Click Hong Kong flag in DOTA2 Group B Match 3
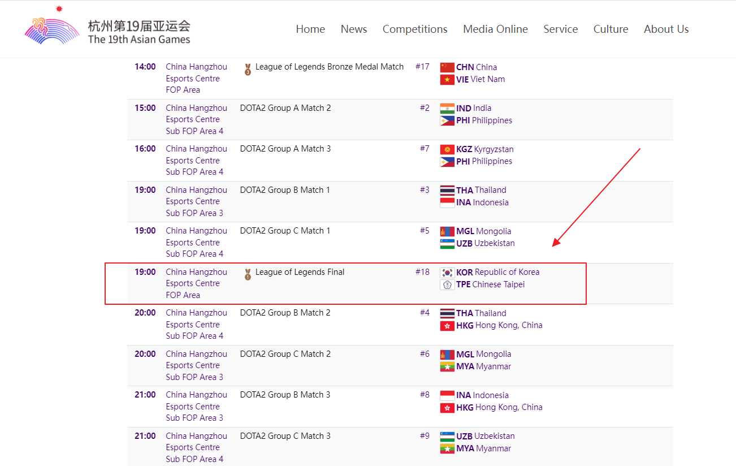The width and height of the screenshot is (736, 466). [447, 408]
